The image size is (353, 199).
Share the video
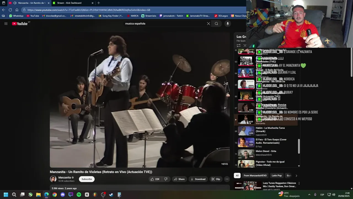(x=179, y=179)
